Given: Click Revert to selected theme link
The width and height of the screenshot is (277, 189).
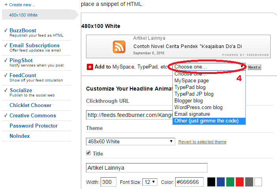Looking at the screenshot, I should pyautogui.click(x=202, y=142).
